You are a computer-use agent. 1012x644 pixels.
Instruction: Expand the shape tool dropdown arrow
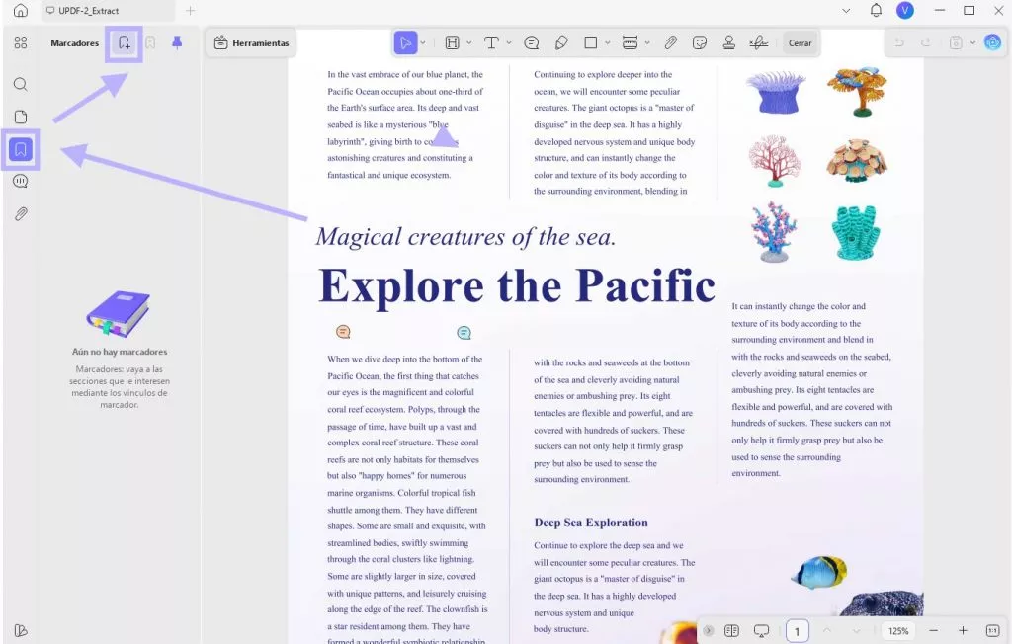[608, 43]
